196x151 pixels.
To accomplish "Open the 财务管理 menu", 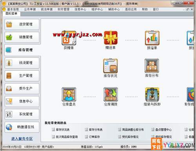I will pos(64,9).
